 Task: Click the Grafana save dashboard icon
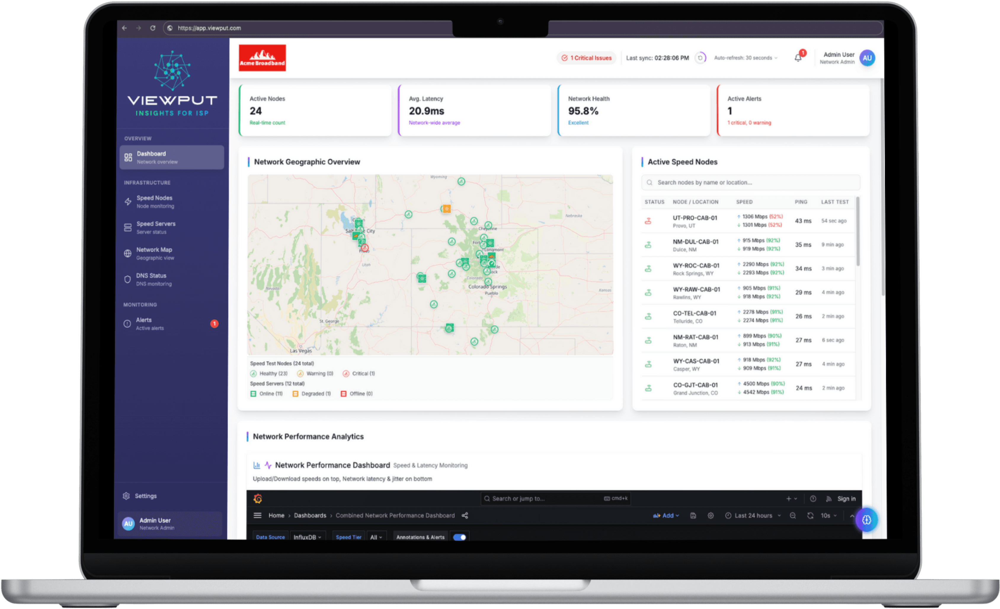pyautogui.click(x=693, y=515)
